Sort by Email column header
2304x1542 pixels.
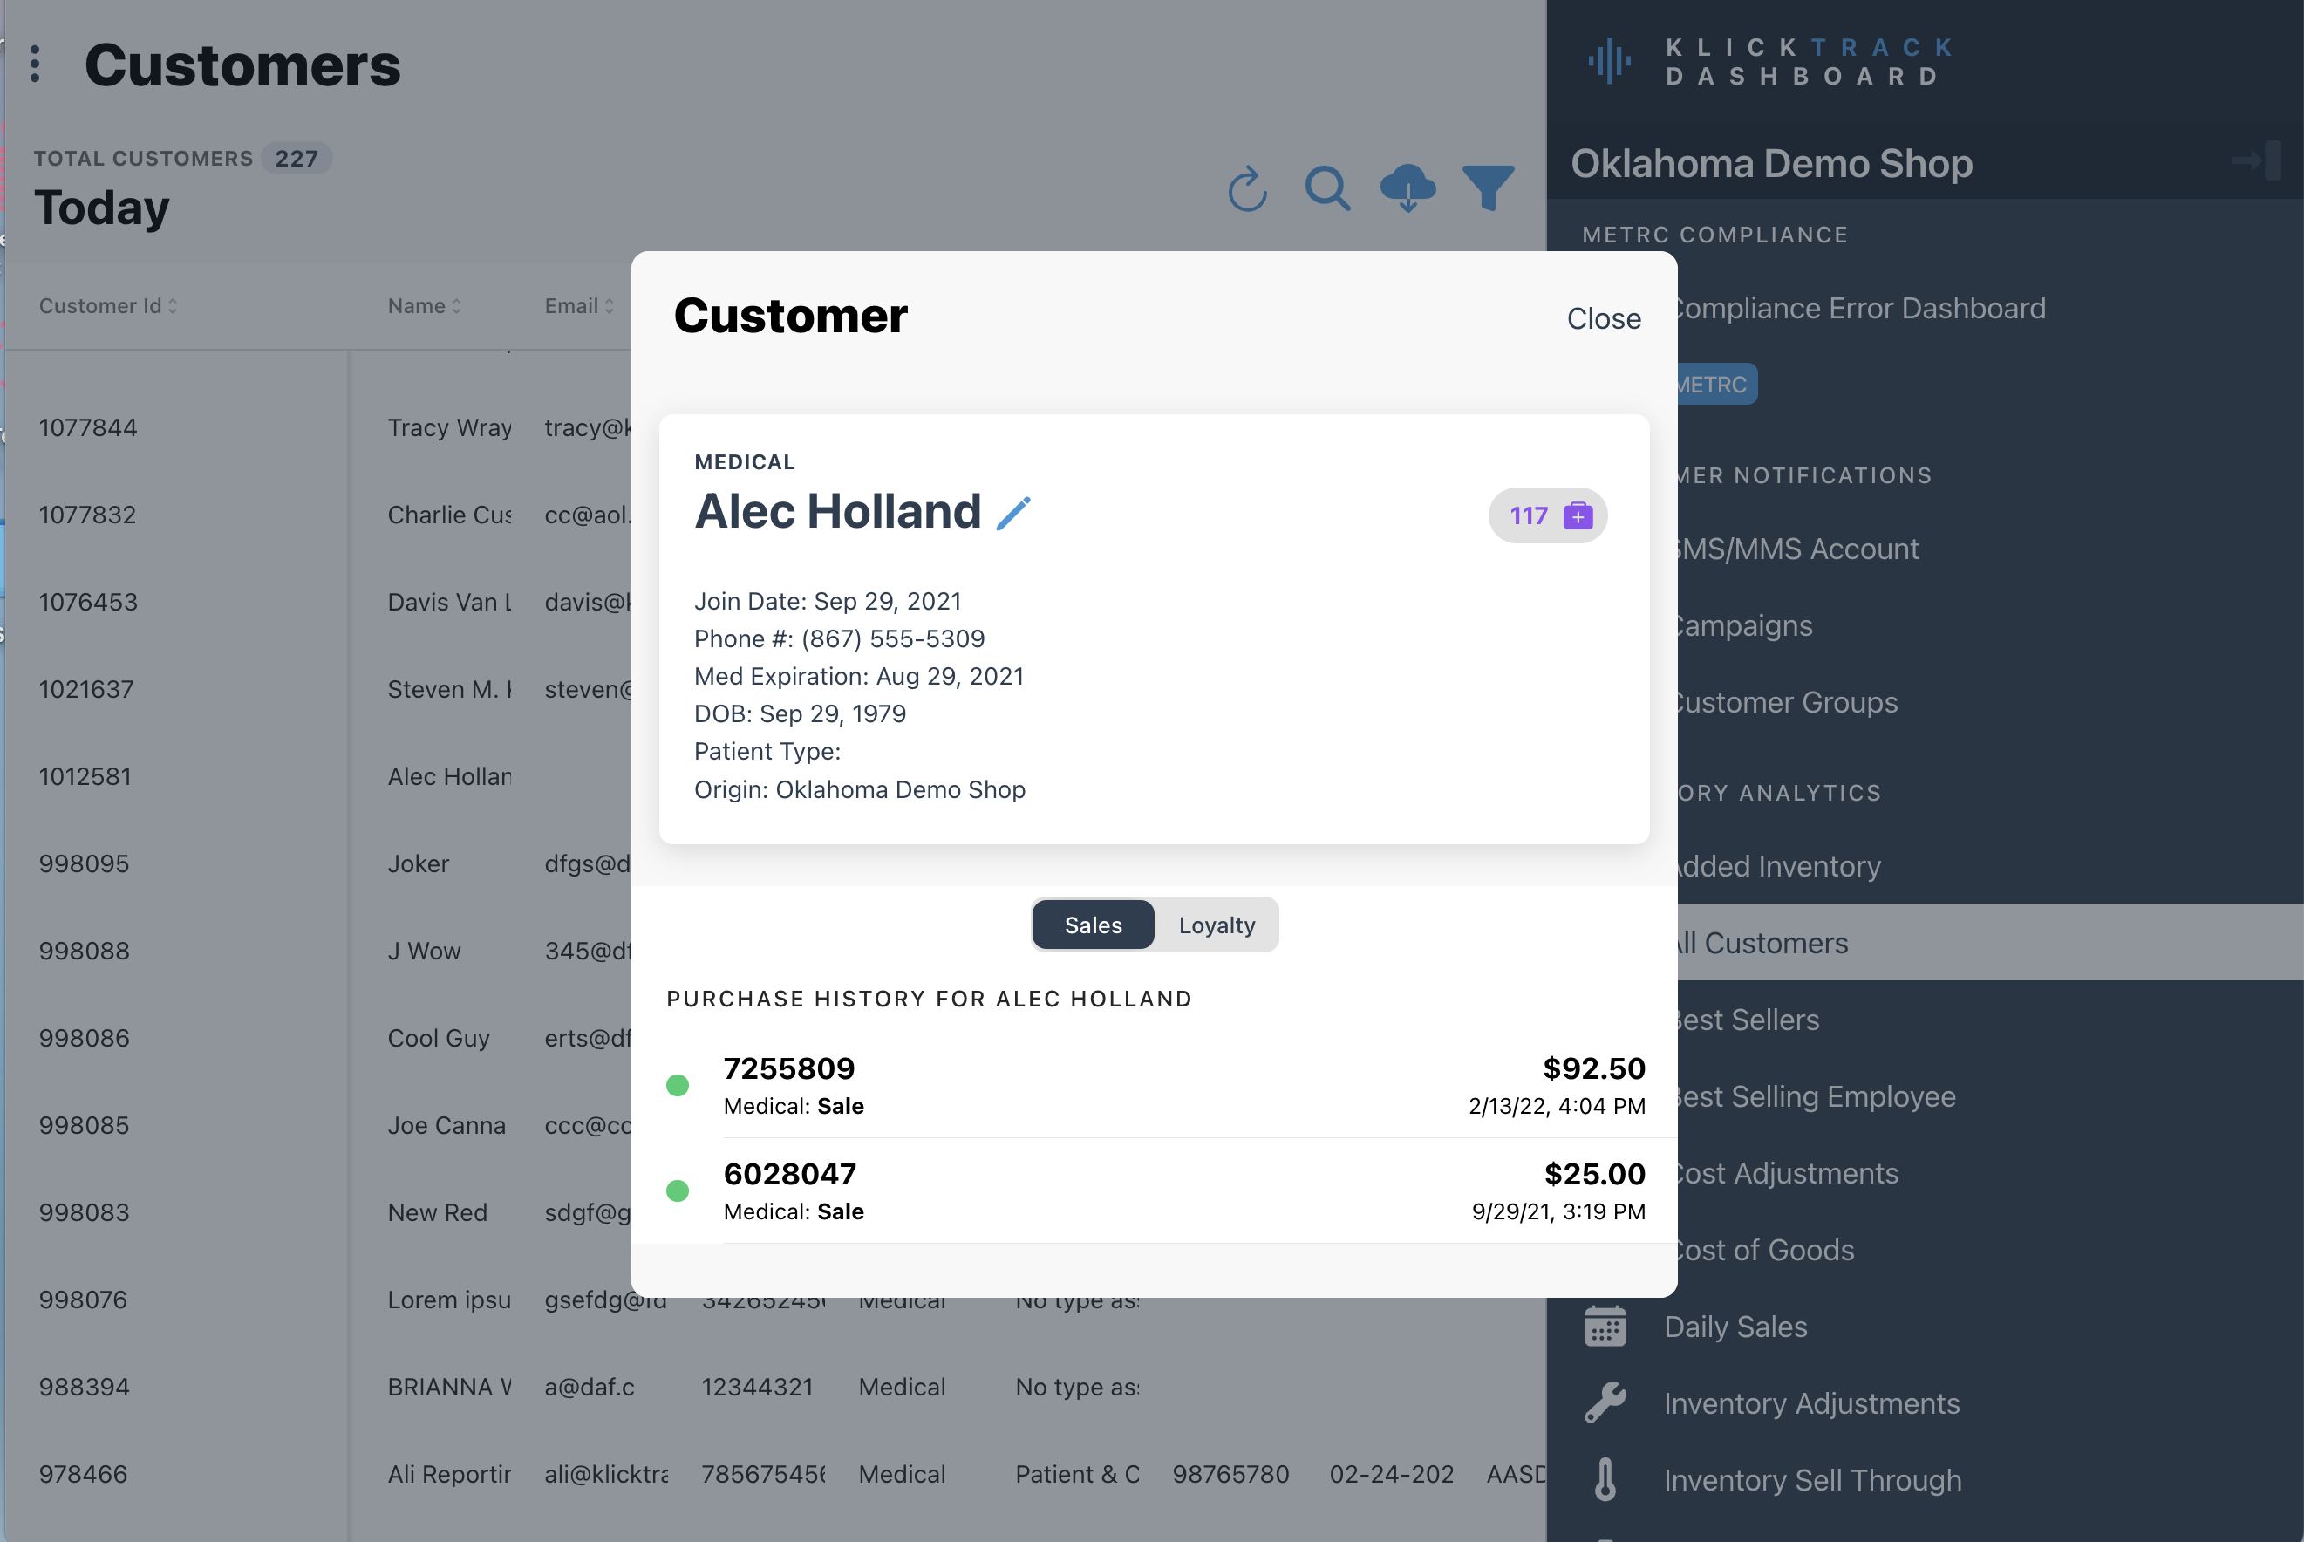[x=579, y=306]
